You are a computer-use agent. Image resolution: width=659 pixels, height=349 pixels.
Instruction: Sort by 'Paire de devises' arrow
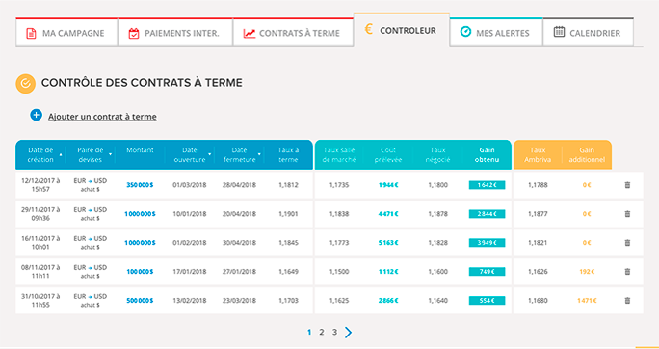(110, 155)
